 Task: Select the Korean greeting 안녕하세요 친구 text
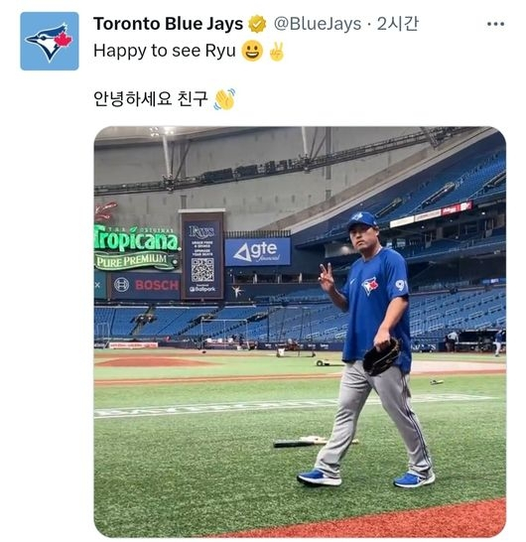click(x=151, y=99)
